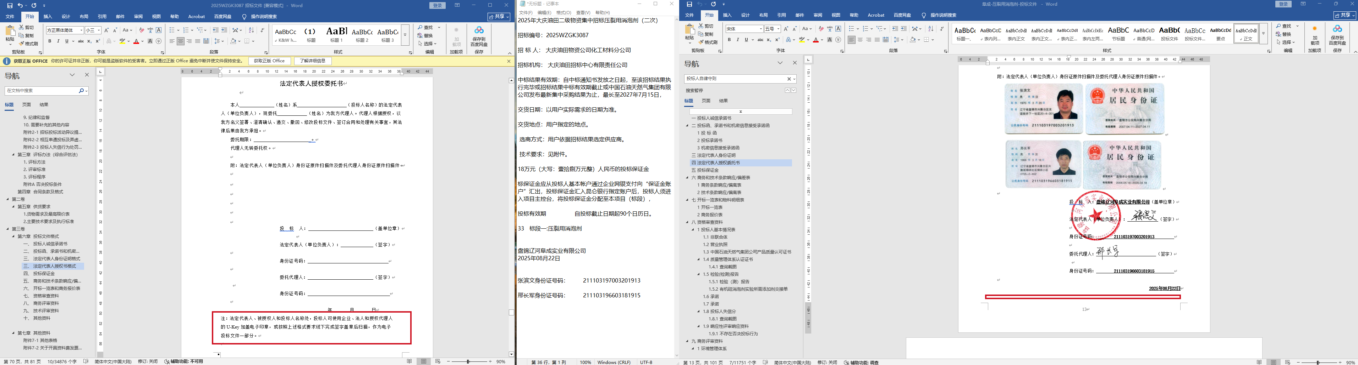Click Read Mode view icon in right Word status bar
This screenshot has width=1358, height=365.
1259,363
